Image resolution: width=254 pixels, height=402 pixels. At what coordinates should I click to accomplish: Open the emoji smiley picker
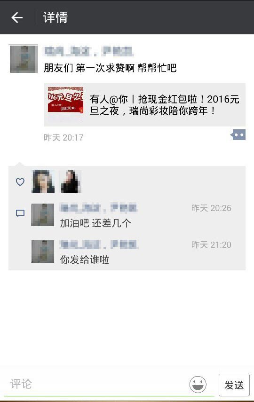point(198,384)
